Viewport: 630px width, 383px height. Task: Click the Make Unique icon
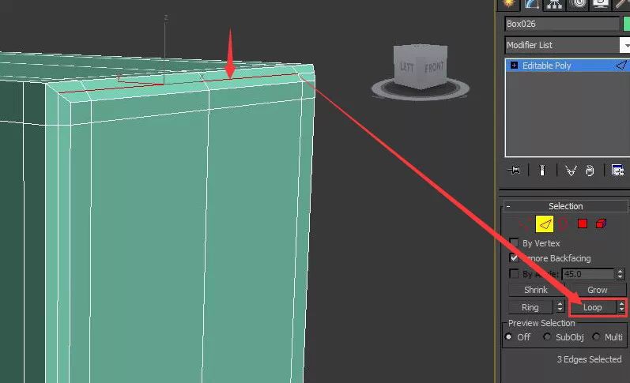pos(571,171)
